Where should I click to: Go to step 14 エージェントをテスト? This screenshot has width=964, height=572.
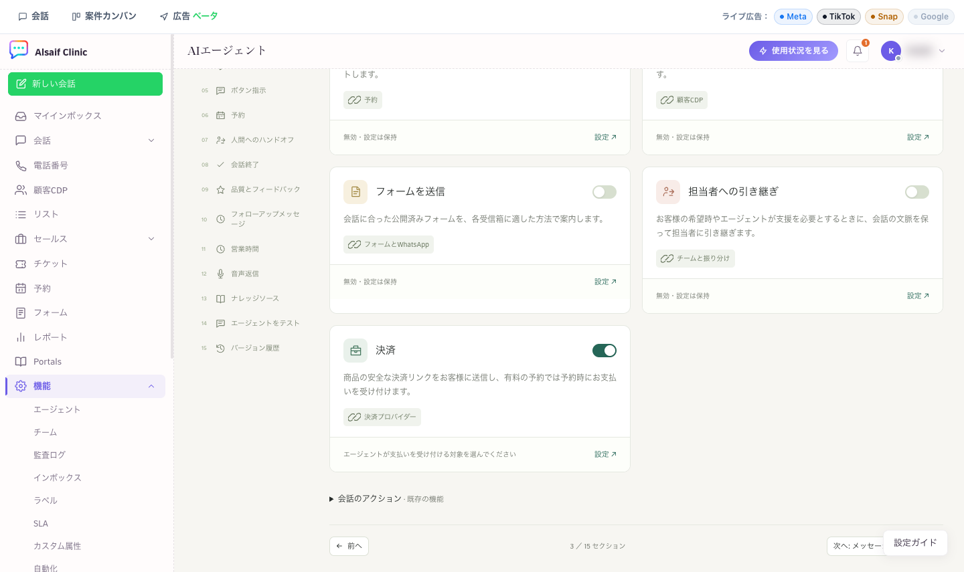coord(251,323)
